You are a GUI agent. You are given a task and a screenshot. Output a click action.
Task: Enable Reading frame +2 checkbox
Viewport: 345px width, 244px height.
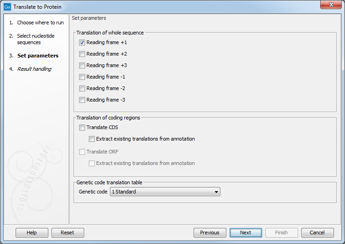pyautogui.click(x=82, y=54)
